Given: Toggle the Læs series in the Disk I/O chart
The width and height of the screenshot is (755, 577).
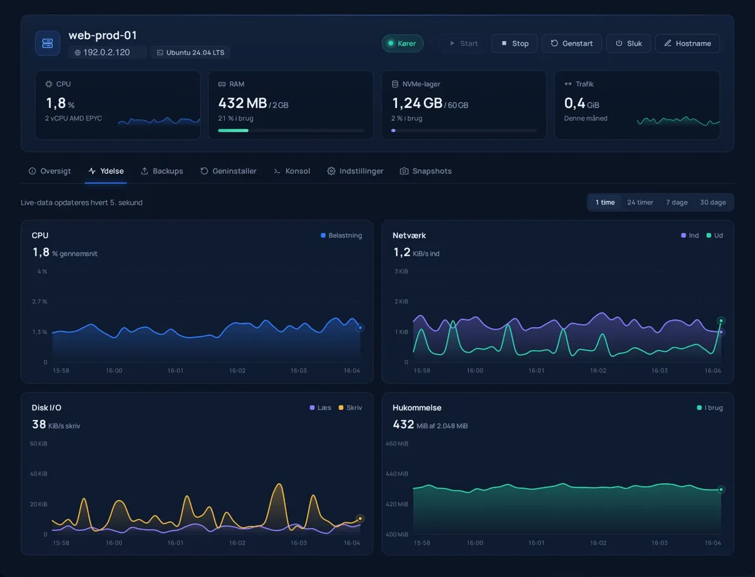Looking at the screenshot, I should (x=320, y=408).
